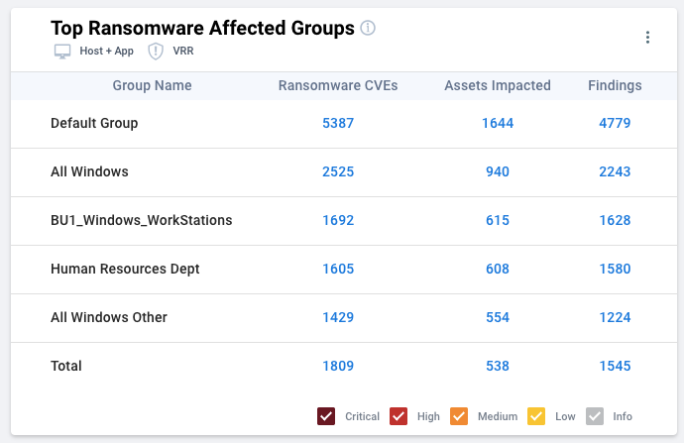Open BU1_Windows_WorkStations CVEs count 1692
684x443 pixels.
338,220
